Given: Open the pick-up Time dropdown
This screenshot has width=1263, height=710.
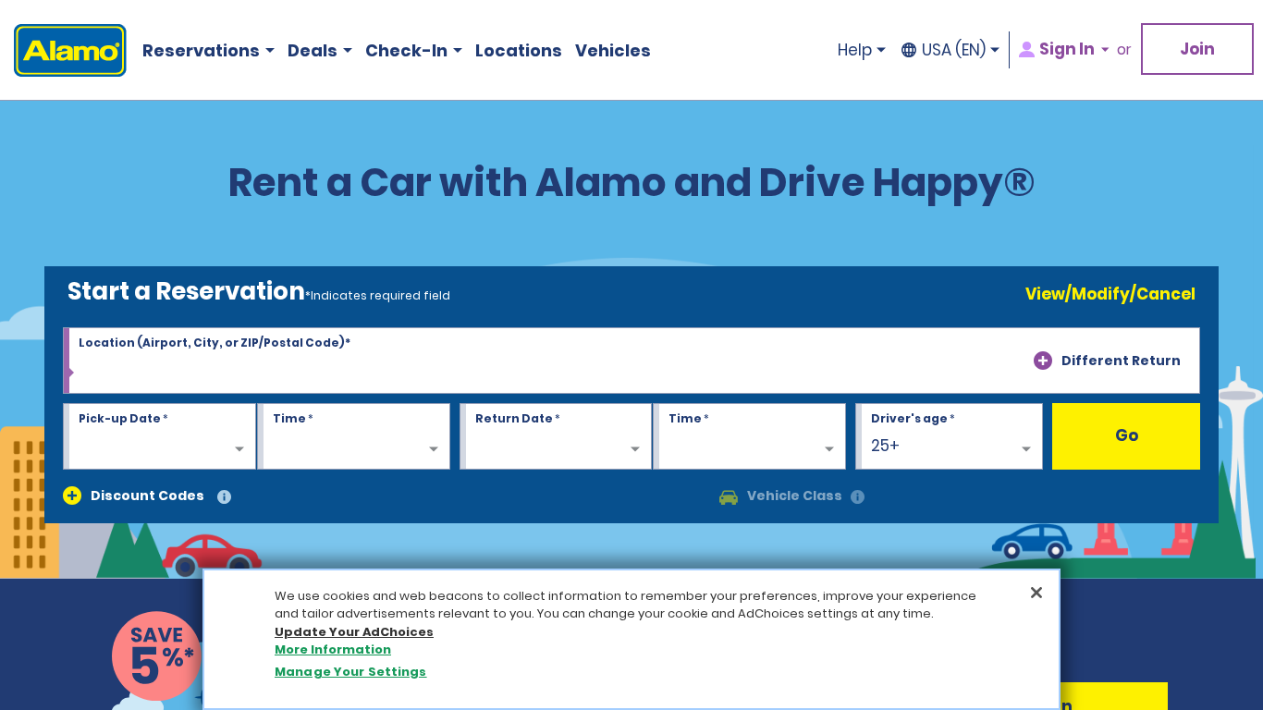Looking at the screenshot, I should (x=354, y=436).
